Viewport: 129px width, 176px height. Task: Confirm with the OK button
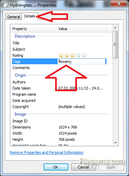[x=56, y=167]
